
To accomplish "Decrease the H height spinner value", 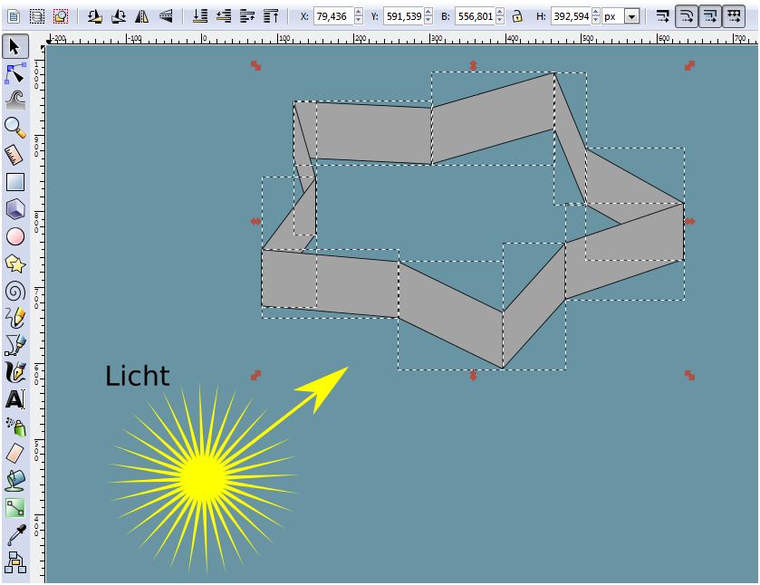I will coord(595,20).
